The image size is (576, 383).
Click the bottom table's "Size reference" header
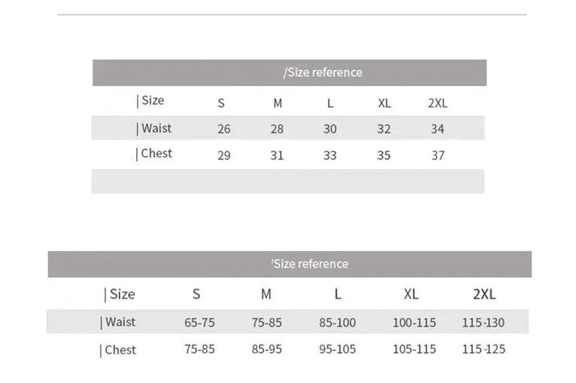coord(310,264)
